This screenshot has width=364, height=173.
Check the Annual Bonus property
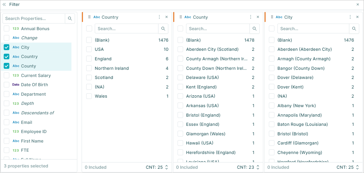[x=7, y=29]
